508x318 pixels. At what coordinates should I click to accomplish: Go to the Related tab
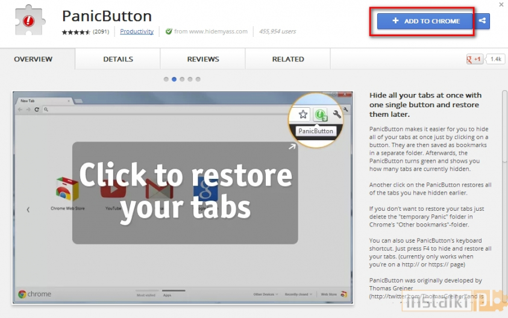(x=287, y=59)
